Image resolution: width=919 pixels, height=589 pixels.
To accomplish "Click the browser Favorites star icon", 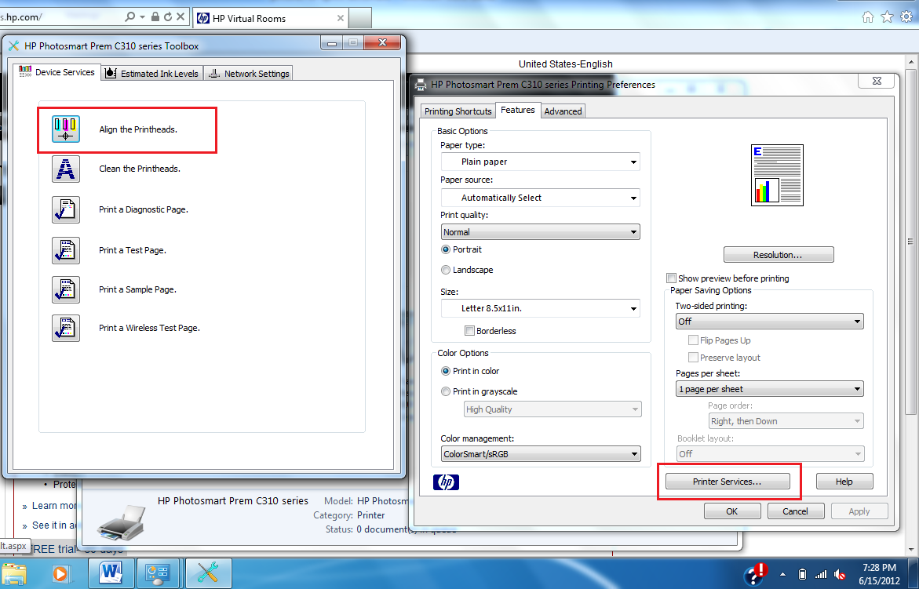I will [888, 17].
